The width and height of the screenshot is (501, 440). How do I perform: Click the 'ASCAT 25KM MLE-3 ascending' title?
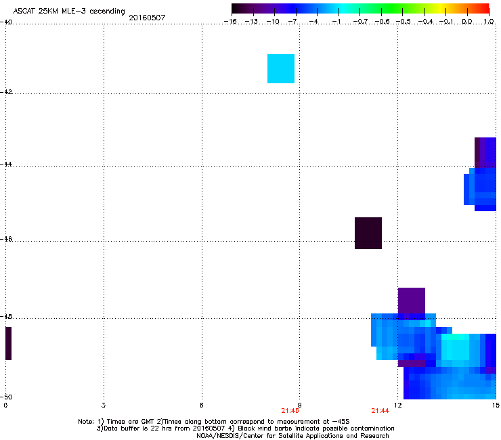coord(69,12)
